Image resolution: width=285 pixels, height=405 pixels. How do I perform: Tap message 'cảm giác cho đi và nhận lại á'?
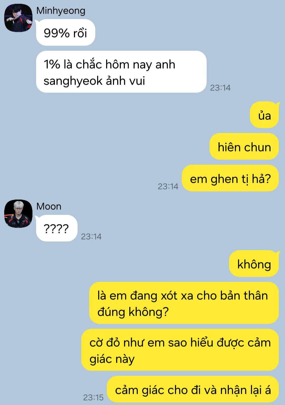tap(193, 390)
